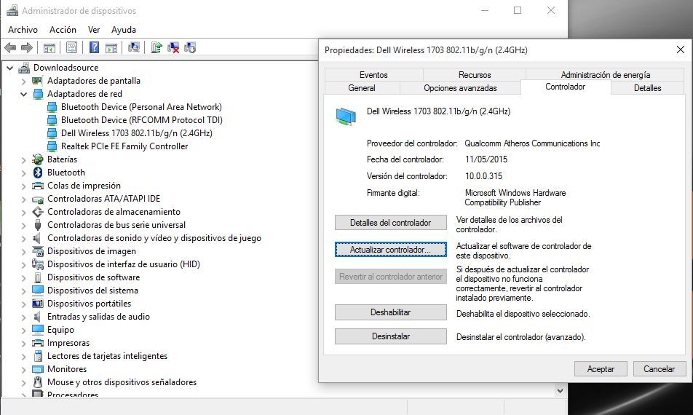Select Bluetooth Device (Personal Area Network)
Image resolution: width=693 pixels, height=415 pixels.
[141, 107]
